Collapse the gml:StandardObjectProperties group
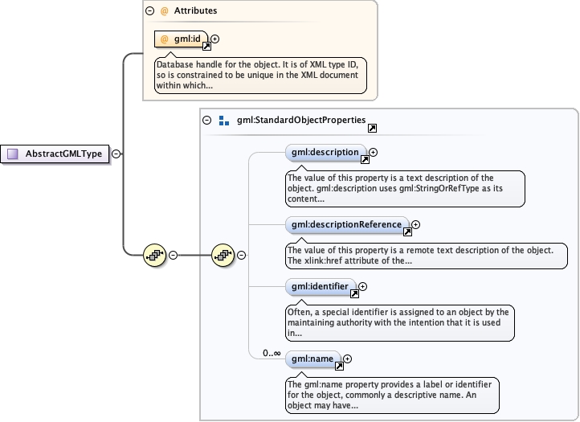 [x=207, y=120]
